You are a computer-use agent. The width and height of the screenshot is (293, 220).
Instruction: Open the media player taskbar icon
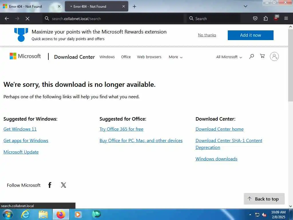click(x=78, y=214)
